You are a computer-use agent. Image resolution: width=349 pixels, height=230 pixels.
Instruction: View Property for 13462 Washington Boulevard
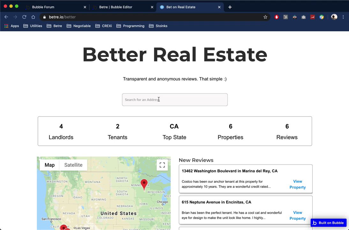[297, 184]
